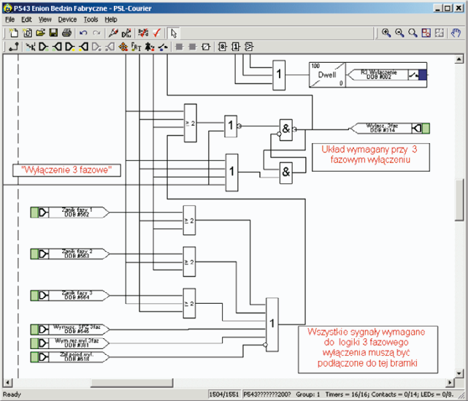This screenshot has width=468, height=401.
Task: Select the "Wszystkie sygnały wymagane" comment box
Action: [368, 350]
